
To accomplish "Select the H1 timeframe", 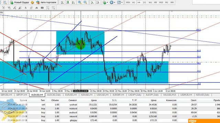I will tap(133, 2).
